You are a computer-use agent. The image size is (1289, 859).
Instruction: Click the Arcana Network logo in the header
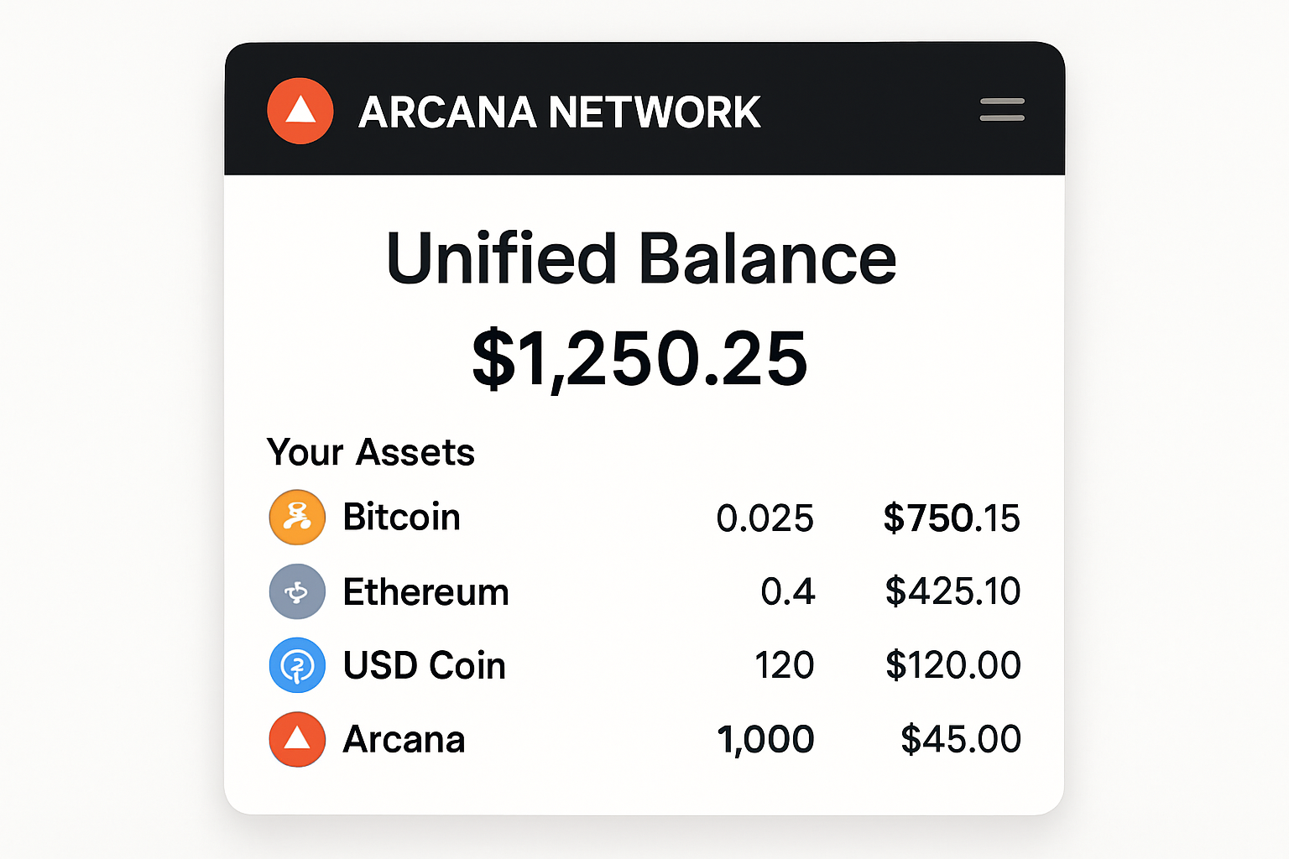(x=300, y=110)
